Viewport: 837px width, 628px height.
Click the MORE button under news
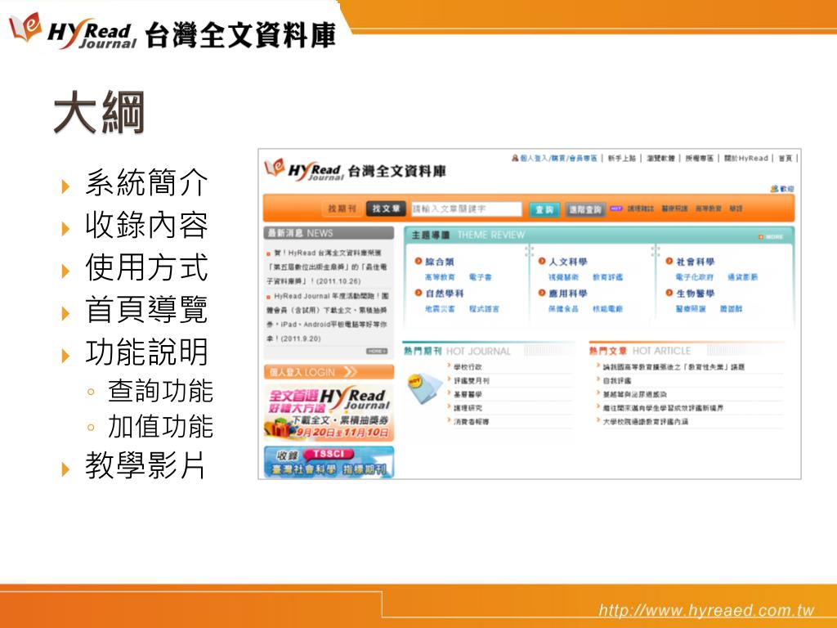tap(376, 351)
